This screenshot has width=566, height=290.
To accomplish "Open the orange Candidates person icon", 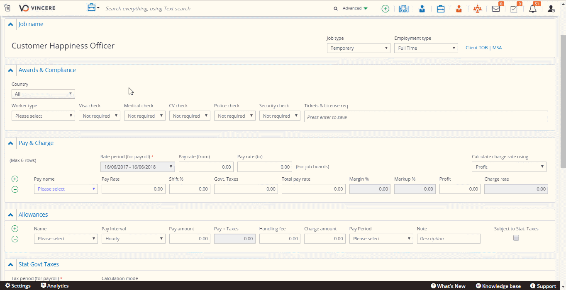I will point(459,9).
